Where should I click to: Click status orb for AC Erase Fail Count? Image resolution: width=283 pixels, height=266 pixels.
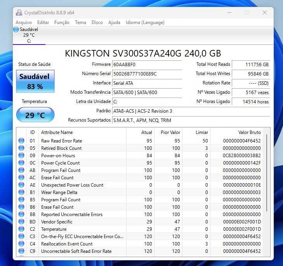[x=21, y=177]
